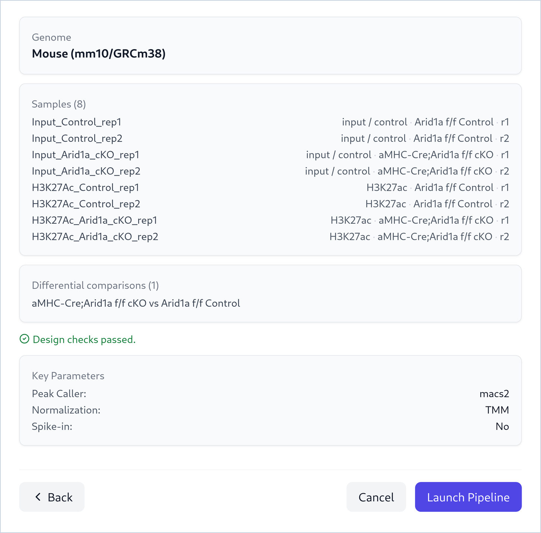
Task: Click the green design checks checkmark icon
Action: pyautogui.click(x=24, y=339)
